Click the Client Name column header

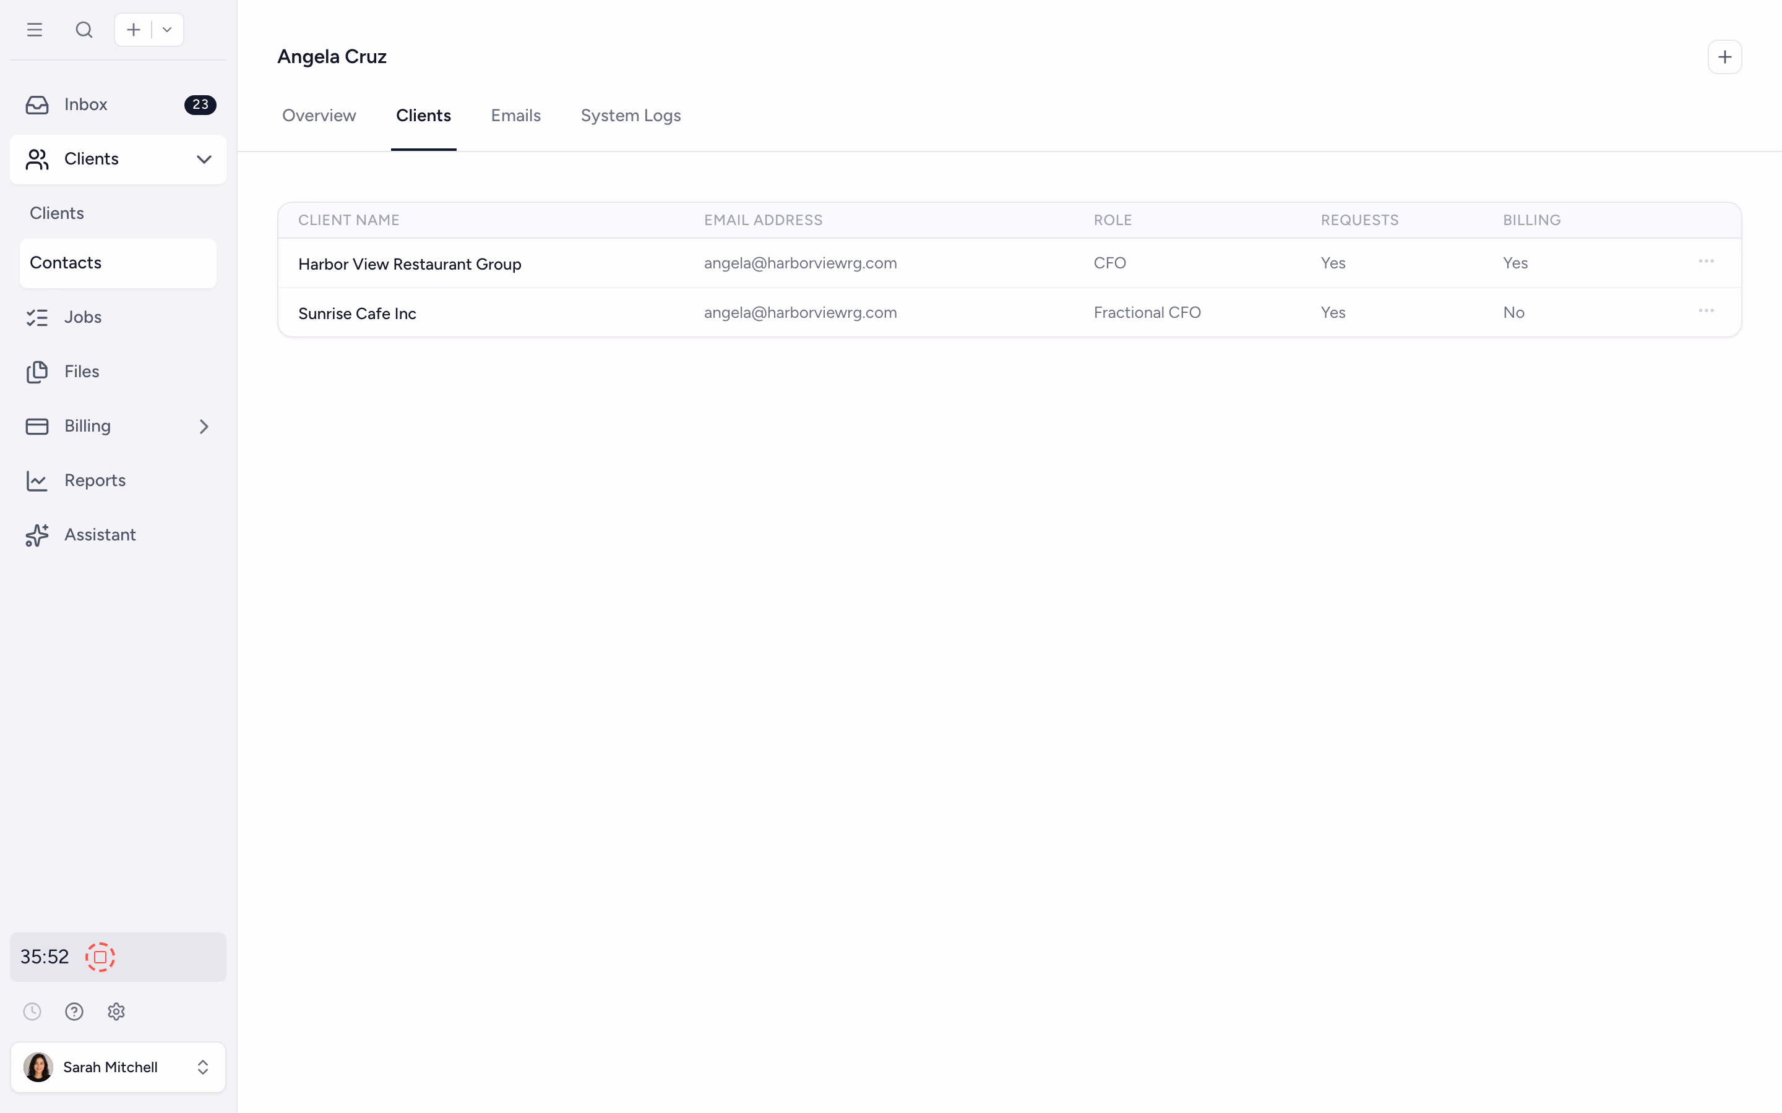tap(349, 220)
